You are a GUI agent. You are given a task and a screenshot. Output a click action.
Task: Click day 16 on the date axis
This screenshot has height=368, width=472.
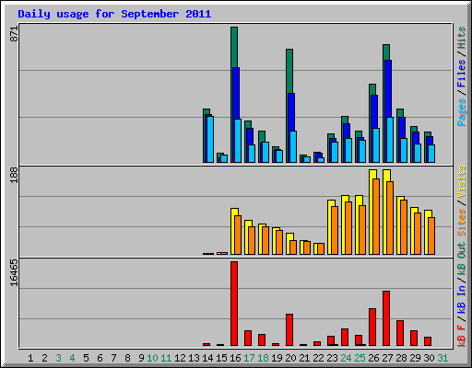point(235,358)
